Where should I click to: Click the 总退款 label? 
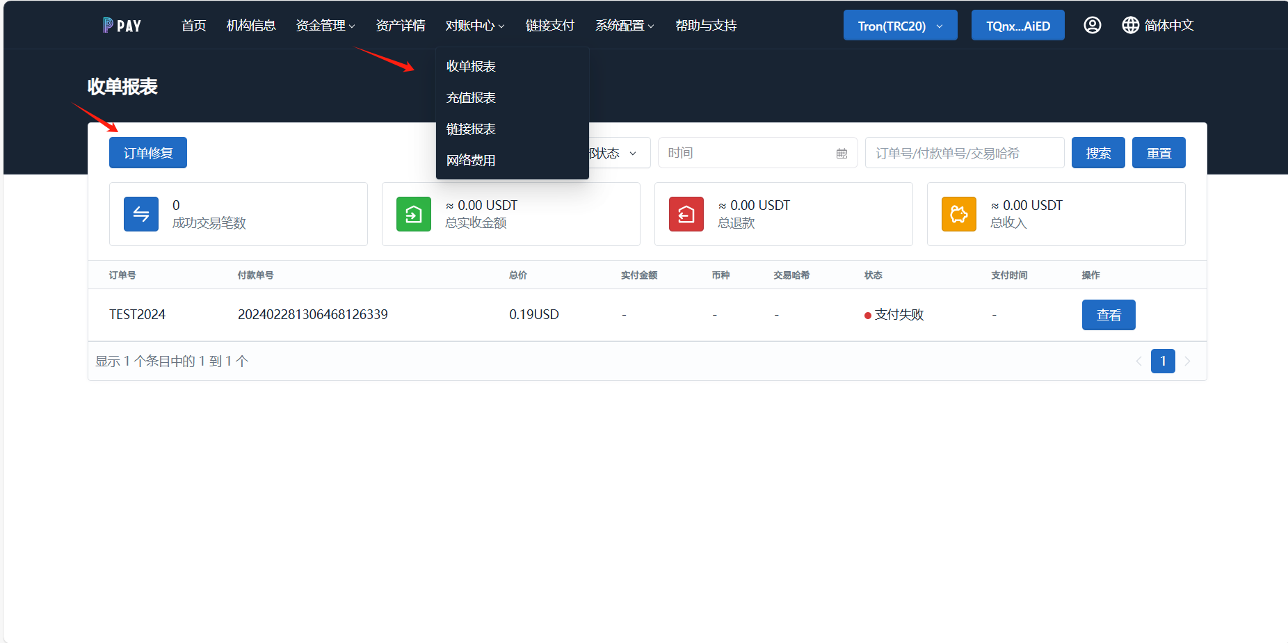tap(736, 223)
